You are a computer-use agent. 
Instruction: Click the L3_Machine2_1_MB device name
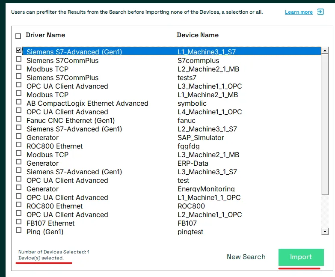pyautogui.click(x=208, y=155)
